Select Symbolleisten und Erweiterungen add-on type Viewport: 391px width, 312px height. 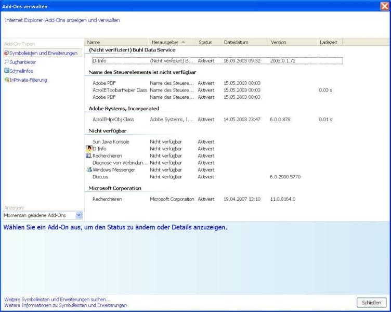[43, 53]
